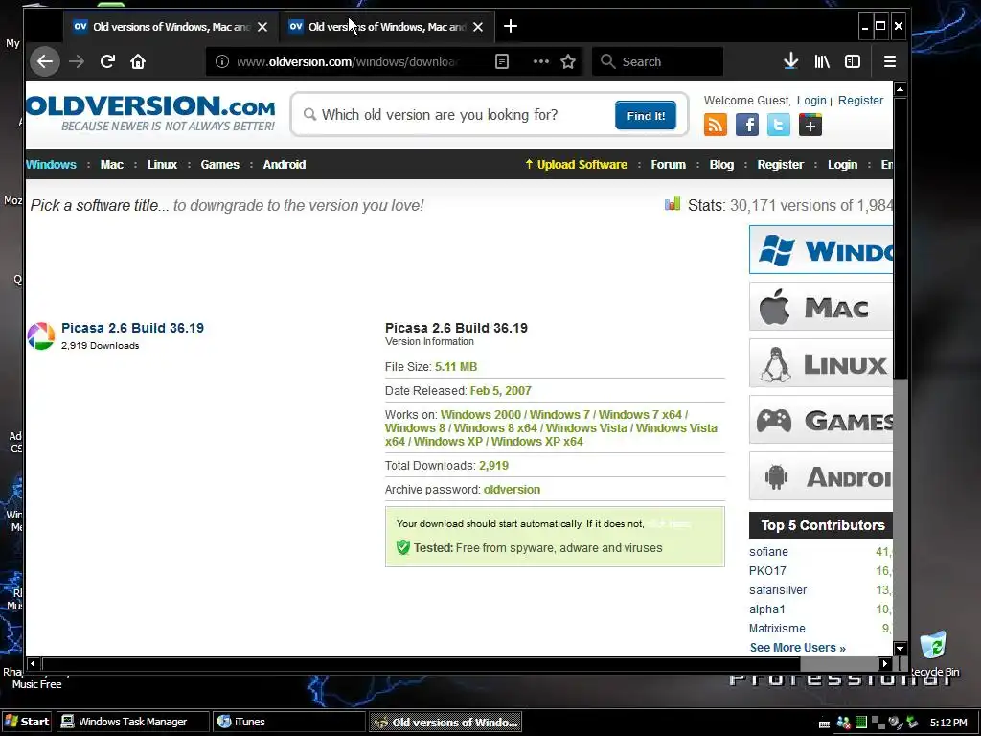Click Register in the navigation bar

tap(780, 165)
